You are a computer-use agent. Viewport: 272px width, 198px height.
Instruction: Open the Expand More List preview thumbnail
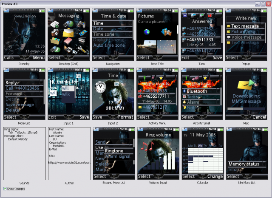click(114, 153)
